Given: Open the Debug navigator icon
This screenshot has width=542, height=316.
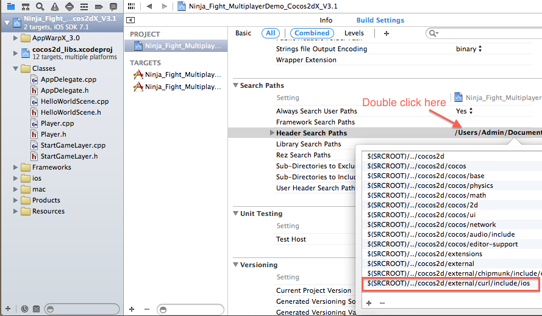Looking at the screenshot, I should pos(84,6).
